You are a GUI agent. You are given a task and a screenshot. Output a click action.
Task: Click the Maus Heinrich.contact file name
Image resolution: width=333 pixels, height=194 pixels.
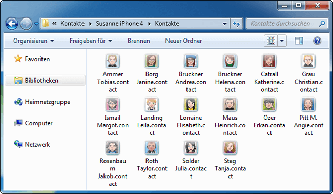(x=230, y=125)
